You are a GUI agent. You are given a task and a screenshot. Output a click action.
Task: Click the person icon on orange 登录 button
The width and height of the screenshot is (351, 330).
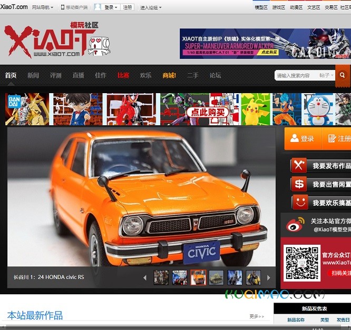(x=294, y=138)
